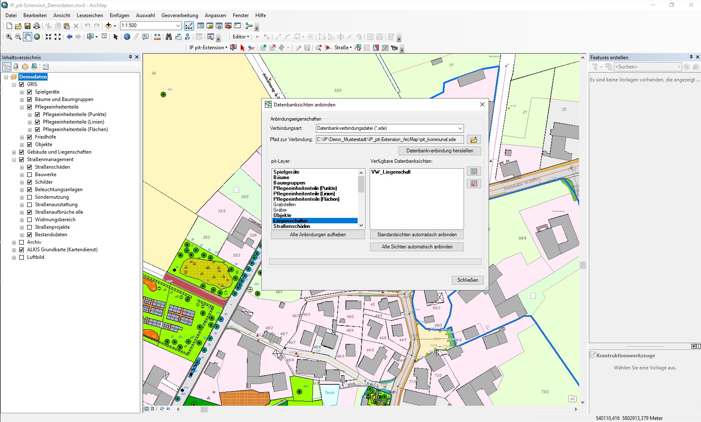The width and height of the screenshot is (701, 422).
Task: Click the Suchen field in Features erstellen
Action: click(647, 67)
